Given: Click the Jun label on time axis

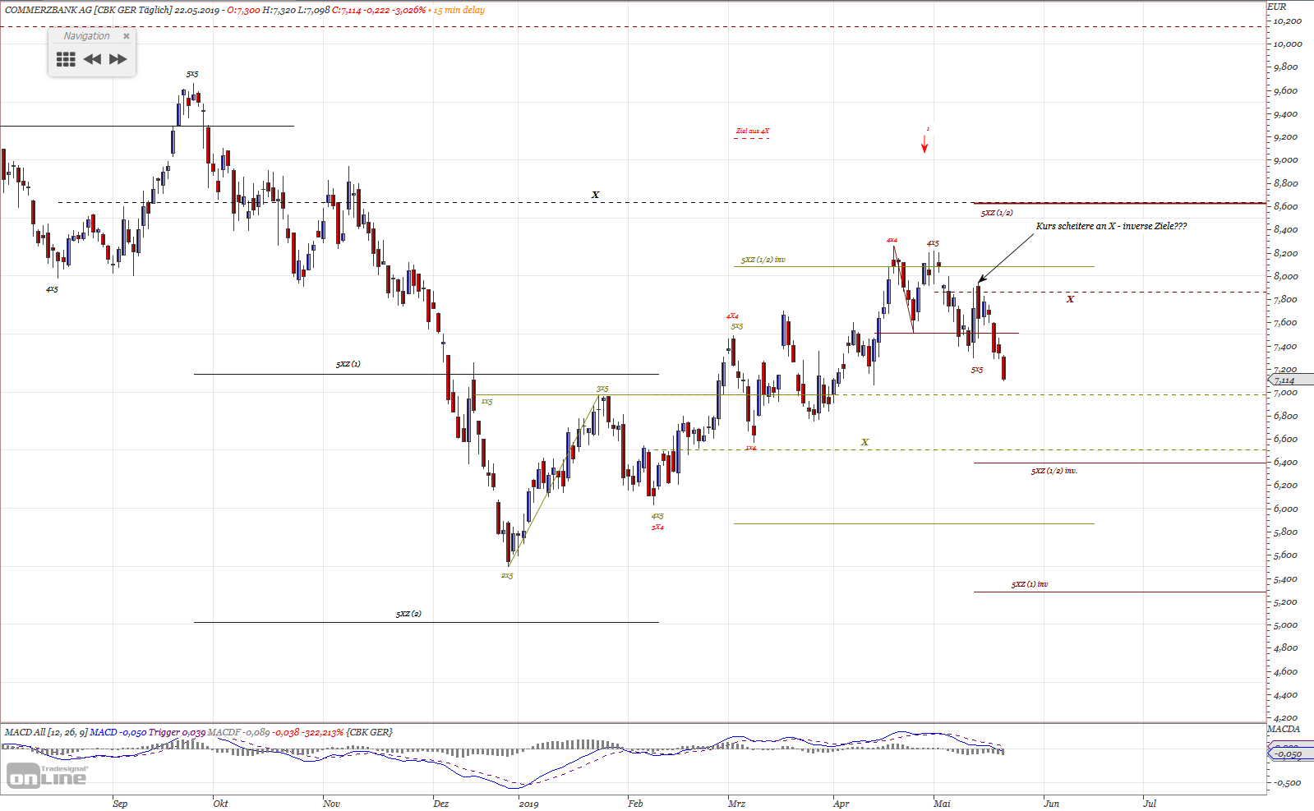Looking at the screenshot, I should point(1051,804).
